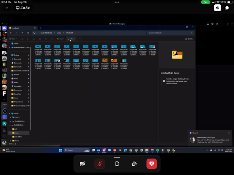Image resolution: width=234 pixels, height=175 pixels.
Task: Open Screenshots folder in quick access
Action: (18, 90)
